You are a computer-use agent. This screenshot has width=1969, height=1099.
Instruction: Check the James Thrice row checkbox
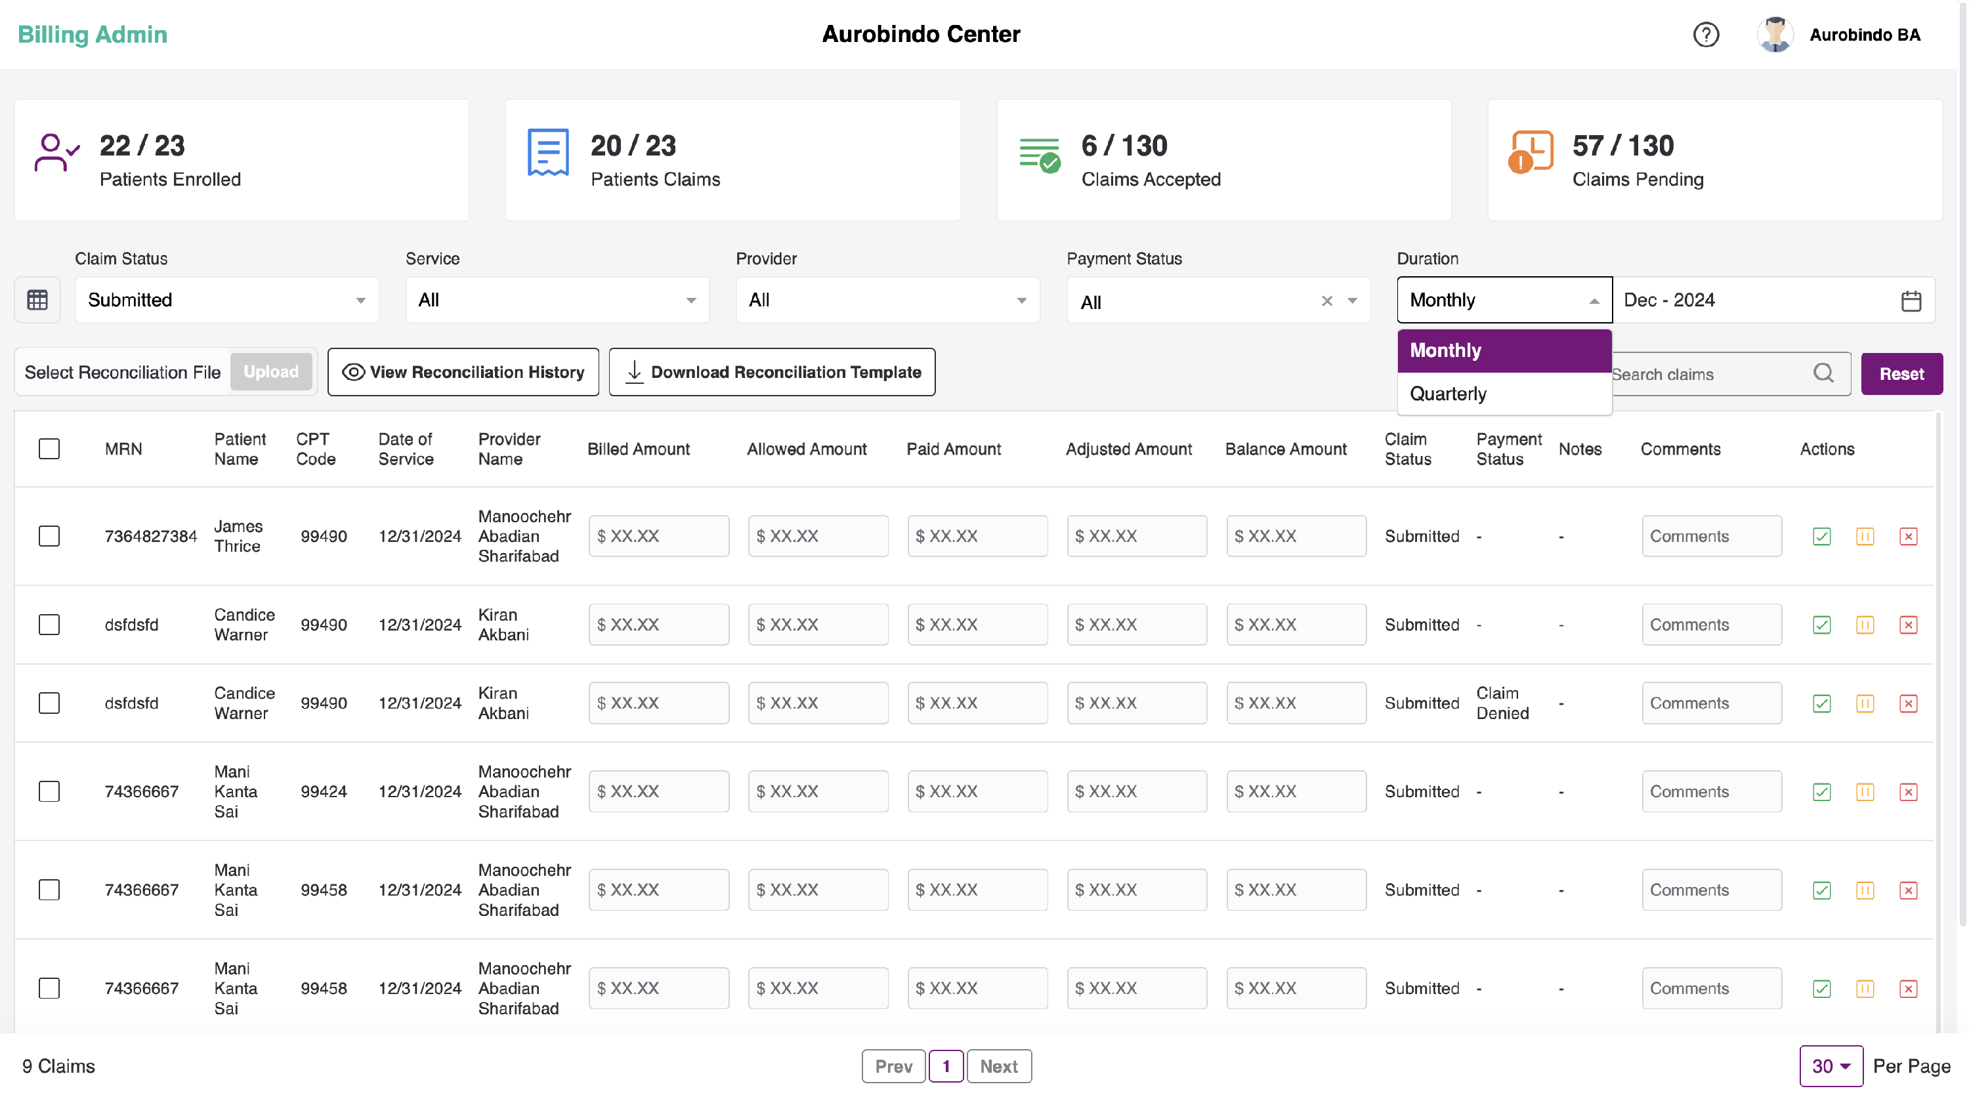coord(49,537)
